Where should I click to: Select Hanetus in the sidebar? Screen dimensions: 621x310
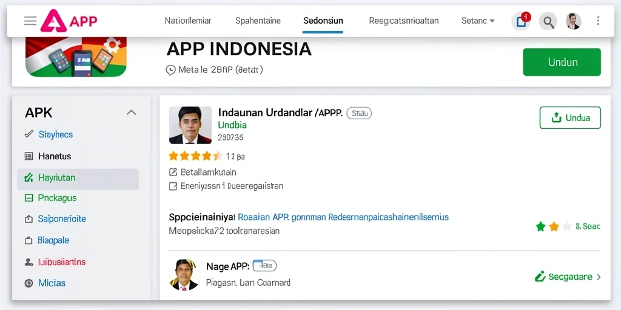[55, 156]
